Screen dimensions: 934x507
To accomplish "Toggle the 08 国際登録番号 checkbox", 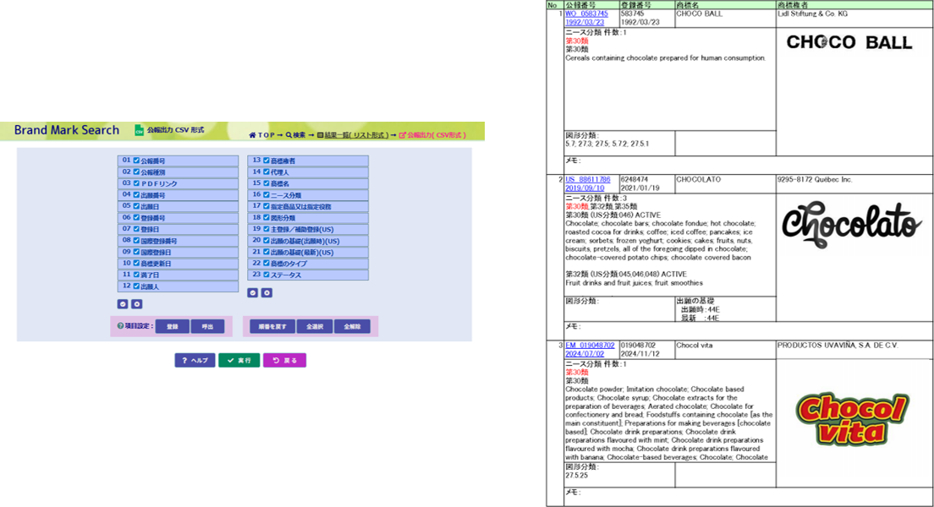I will (x=136, y=241).
